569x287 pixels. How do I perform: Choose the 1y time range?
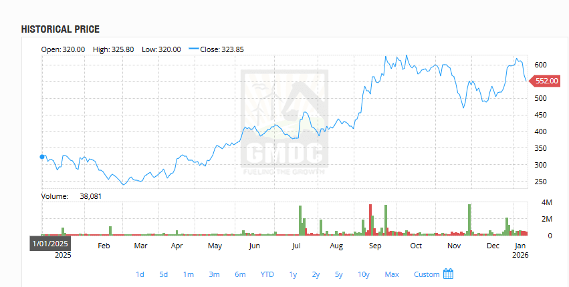(293, 274)
